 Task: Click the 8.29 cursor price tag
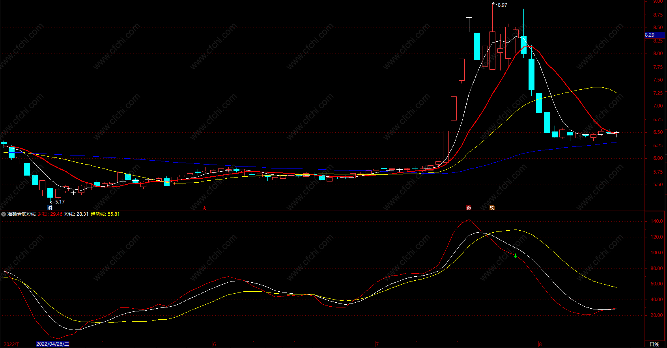coord(655,35)
